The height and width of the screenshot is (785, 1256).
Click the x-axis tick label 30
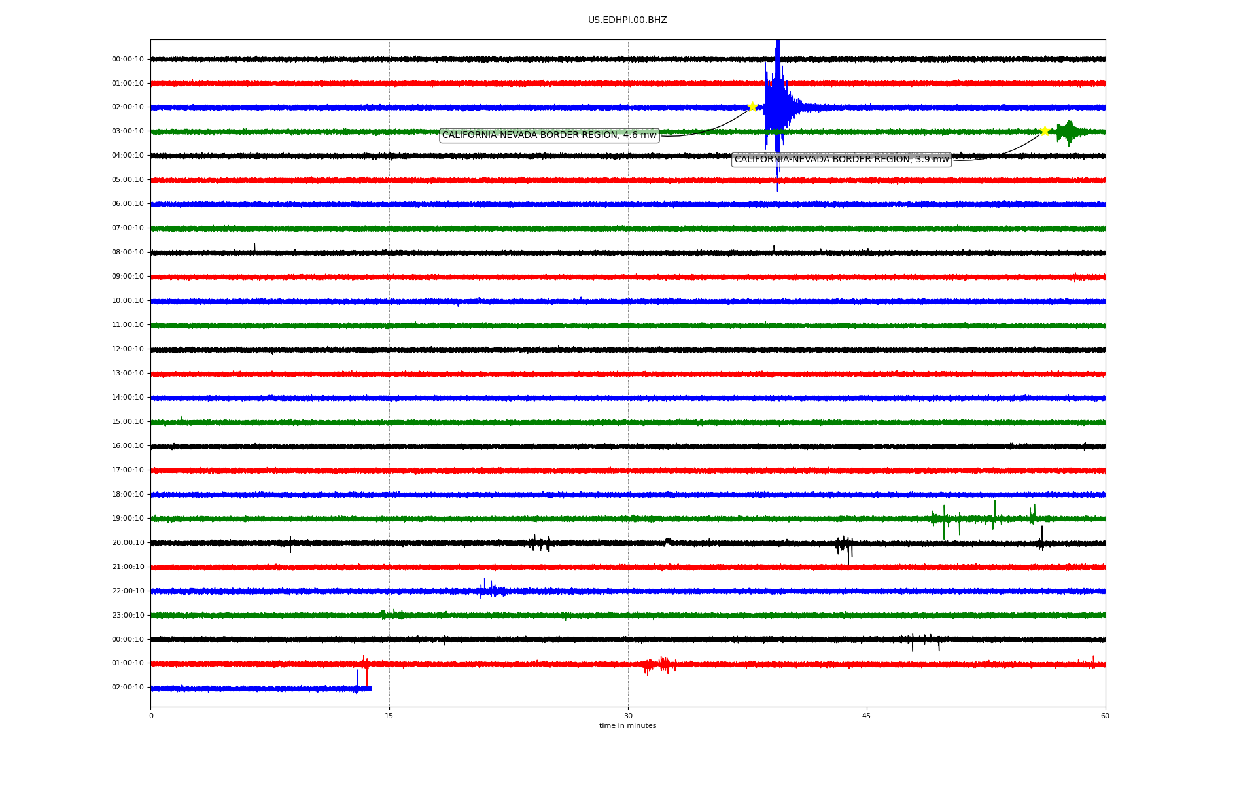coord(628,716)
